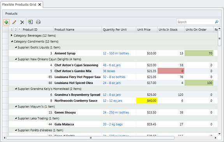
Task: Select the Aniseed Syrup product name
Action: point(65,53)
